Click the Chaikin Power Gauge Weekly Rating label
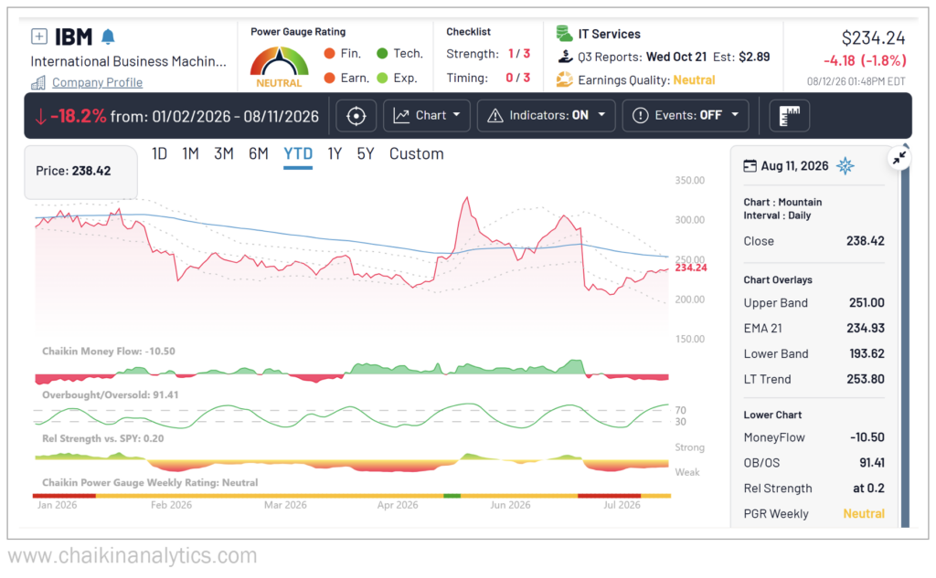This screenshot has height=578, width=936. click(150, 482)
